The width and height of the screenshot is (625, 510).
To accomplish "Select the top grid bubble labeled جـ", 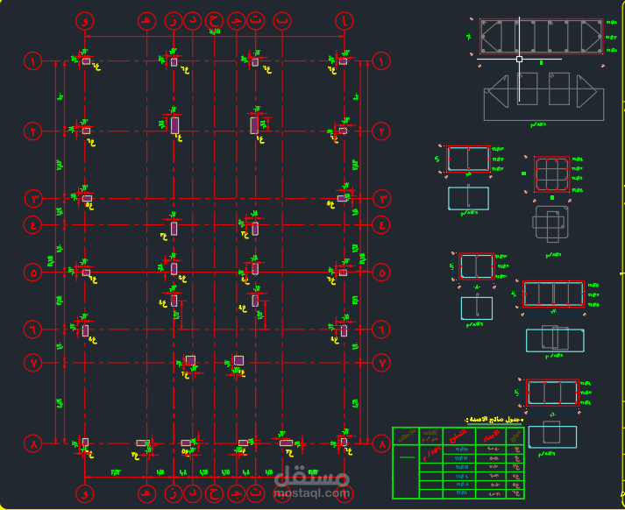I will (237, 21).
